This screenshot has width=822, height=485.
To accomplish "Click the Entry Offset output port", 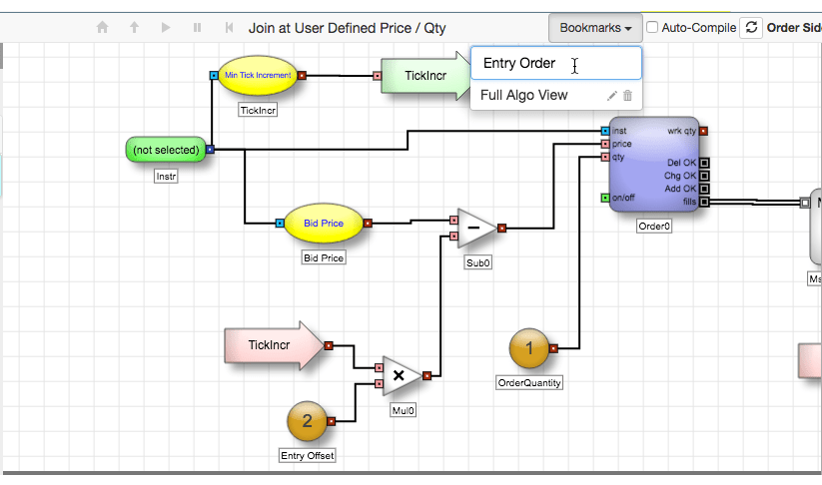I will [331, 421].
